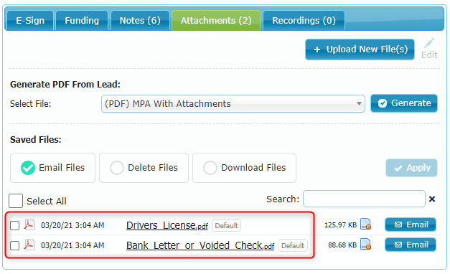Click the date of Drivers_License row
The image size is (450, 274).
click(72, 225)
